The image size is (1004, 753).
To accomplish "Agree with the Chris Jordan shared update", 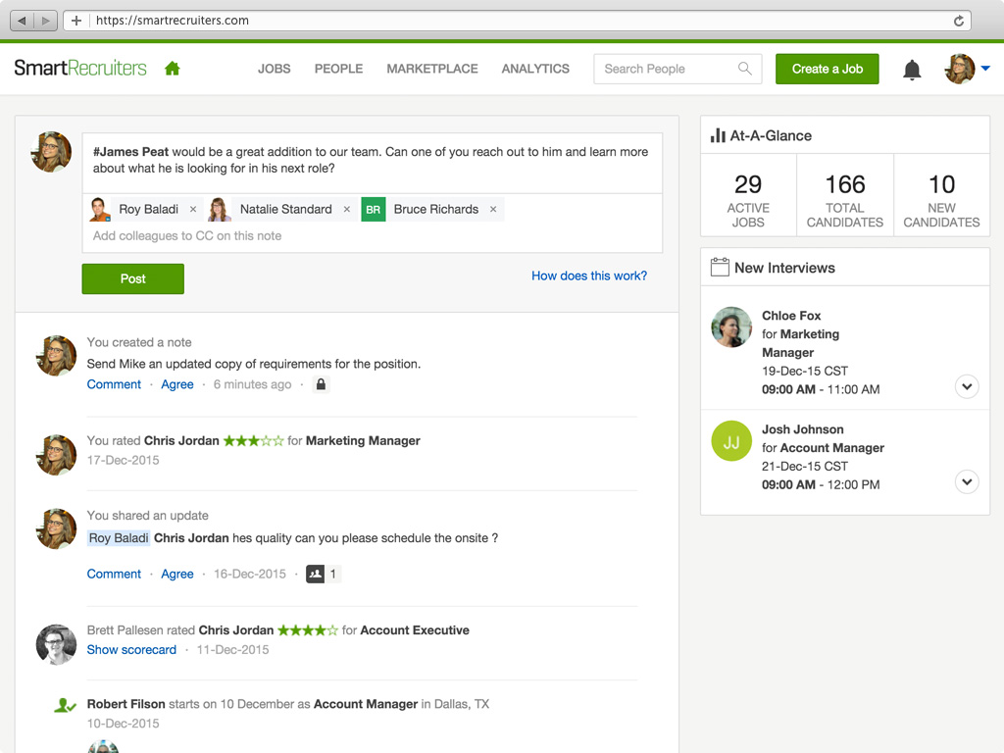I will (177, 574).
